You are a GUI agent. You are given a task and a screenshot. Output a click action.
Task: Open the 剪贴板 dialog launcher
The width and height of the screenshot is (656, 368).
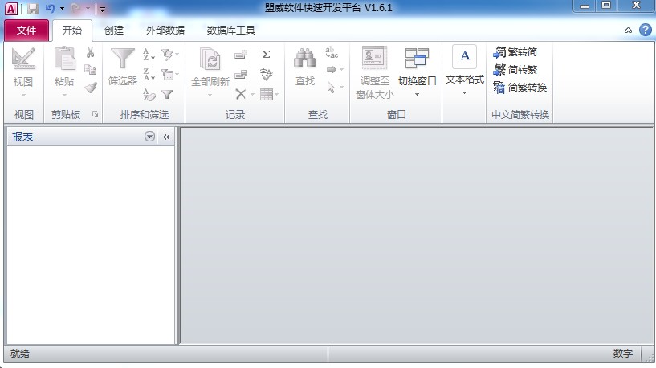pyautogui.click(x=96, y=114)
